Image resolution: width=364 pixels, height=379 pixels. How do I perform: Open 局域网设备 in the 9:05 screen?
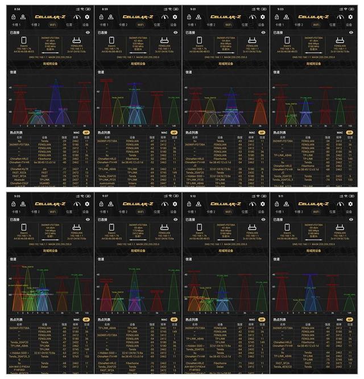50,251
